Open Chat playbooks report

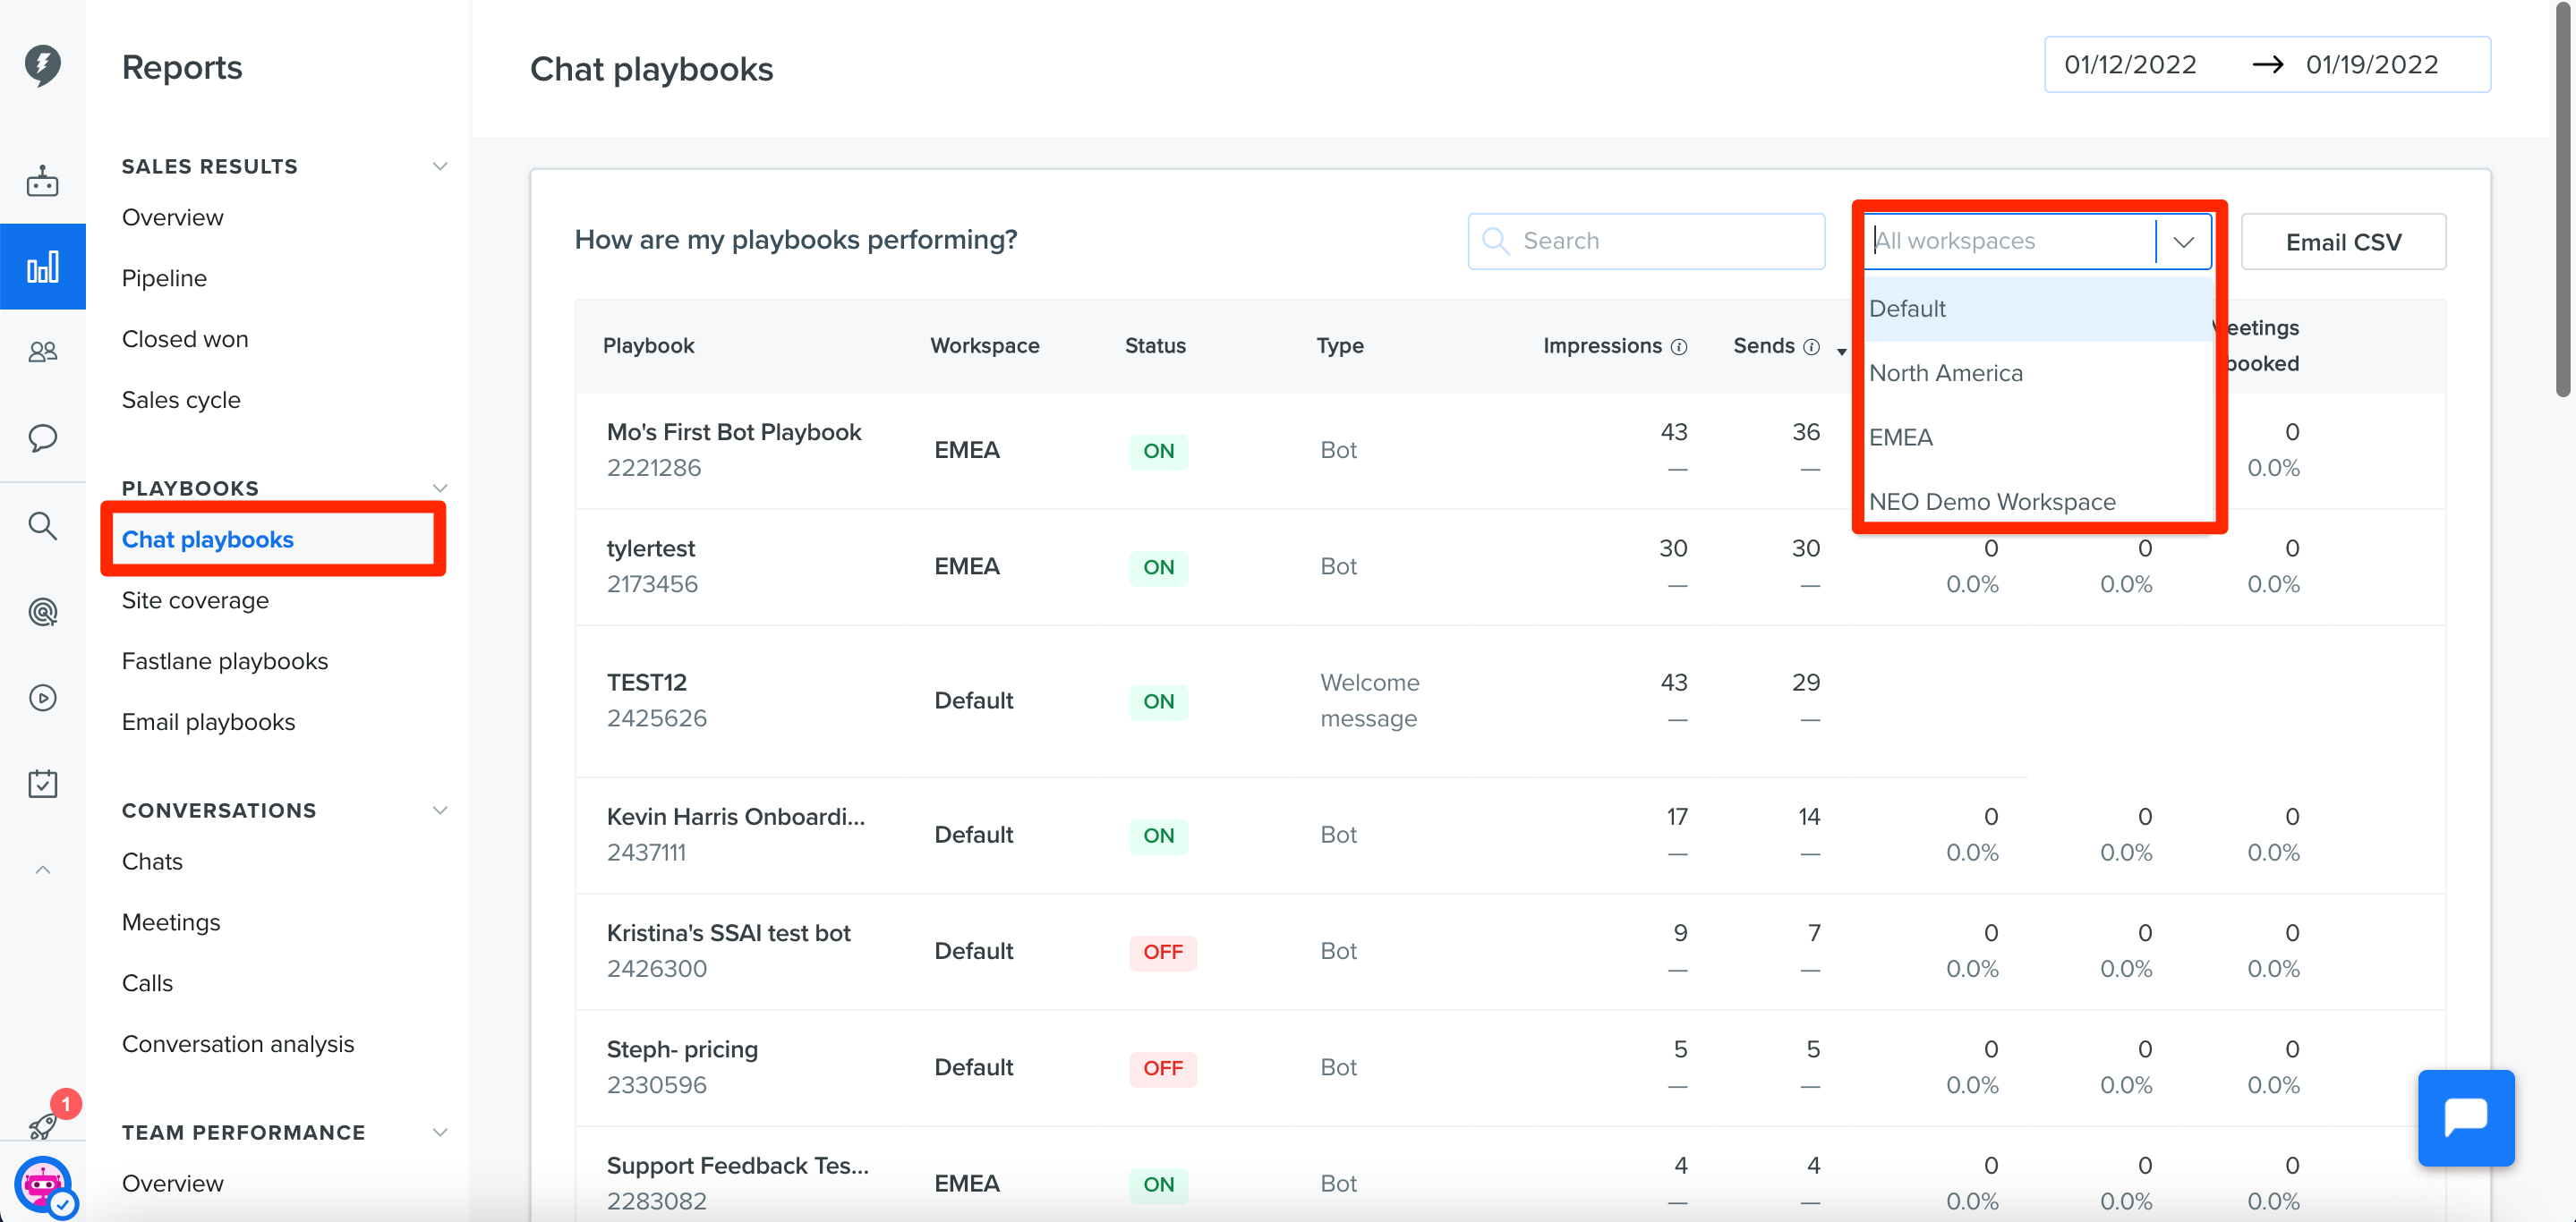click(207, 539)
